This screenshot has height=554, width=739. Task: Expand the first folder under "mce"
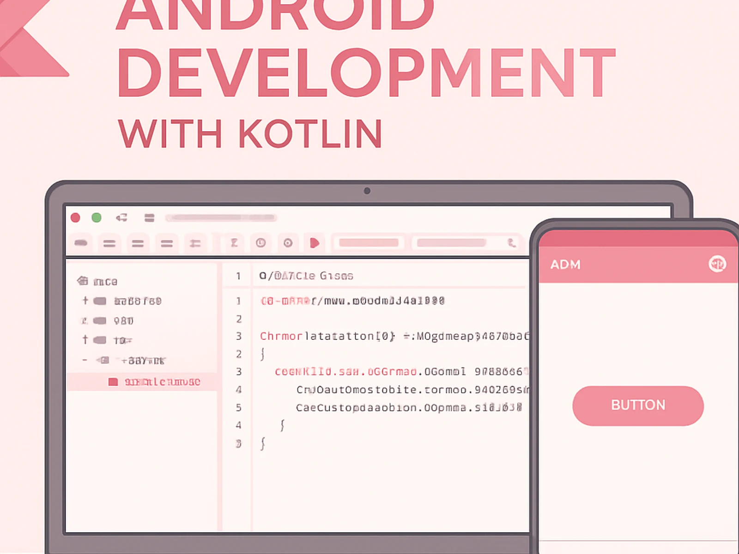[85, 301]
